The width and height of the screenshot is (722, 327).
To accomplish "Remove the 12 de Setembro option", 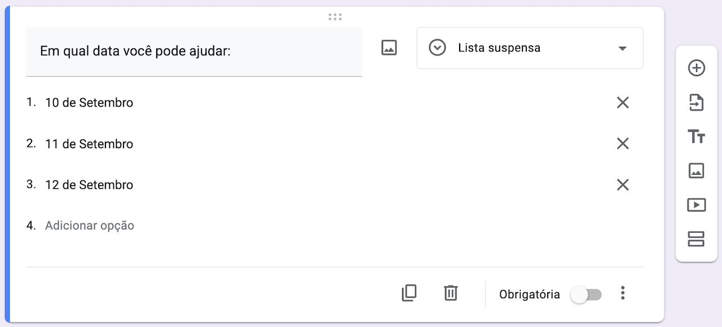I will (623, 185).
